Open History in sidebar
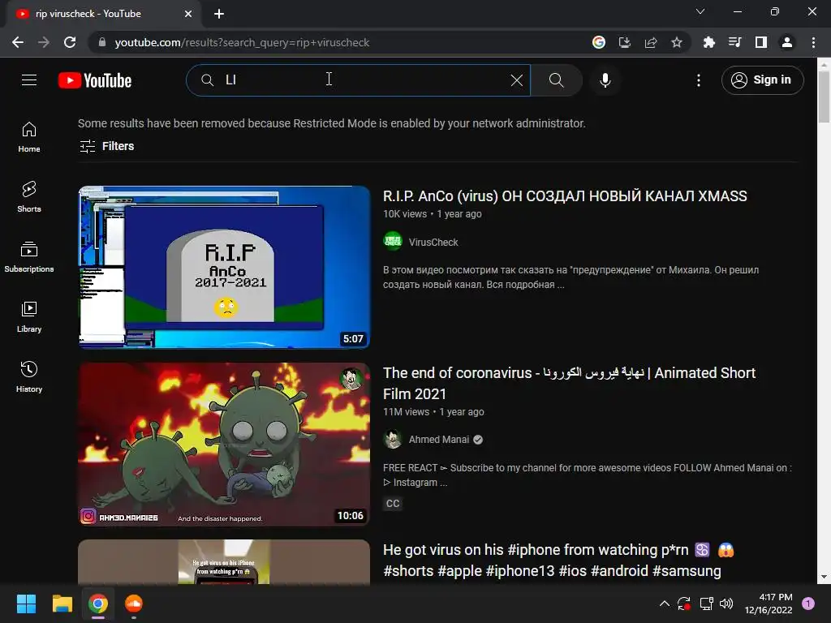The image size is (831, 623). click(29, 376)
